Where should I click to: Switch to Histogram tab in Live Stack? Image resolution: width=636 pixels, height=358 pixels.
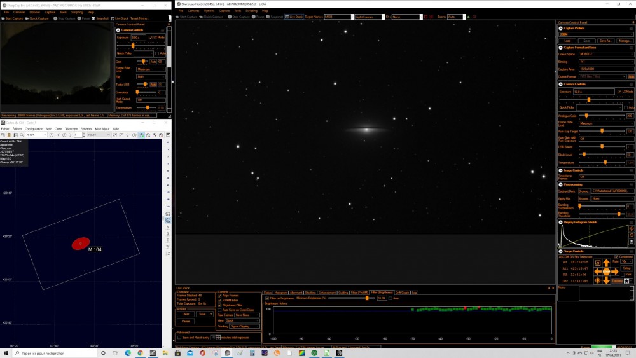click(x=280, y=293)
